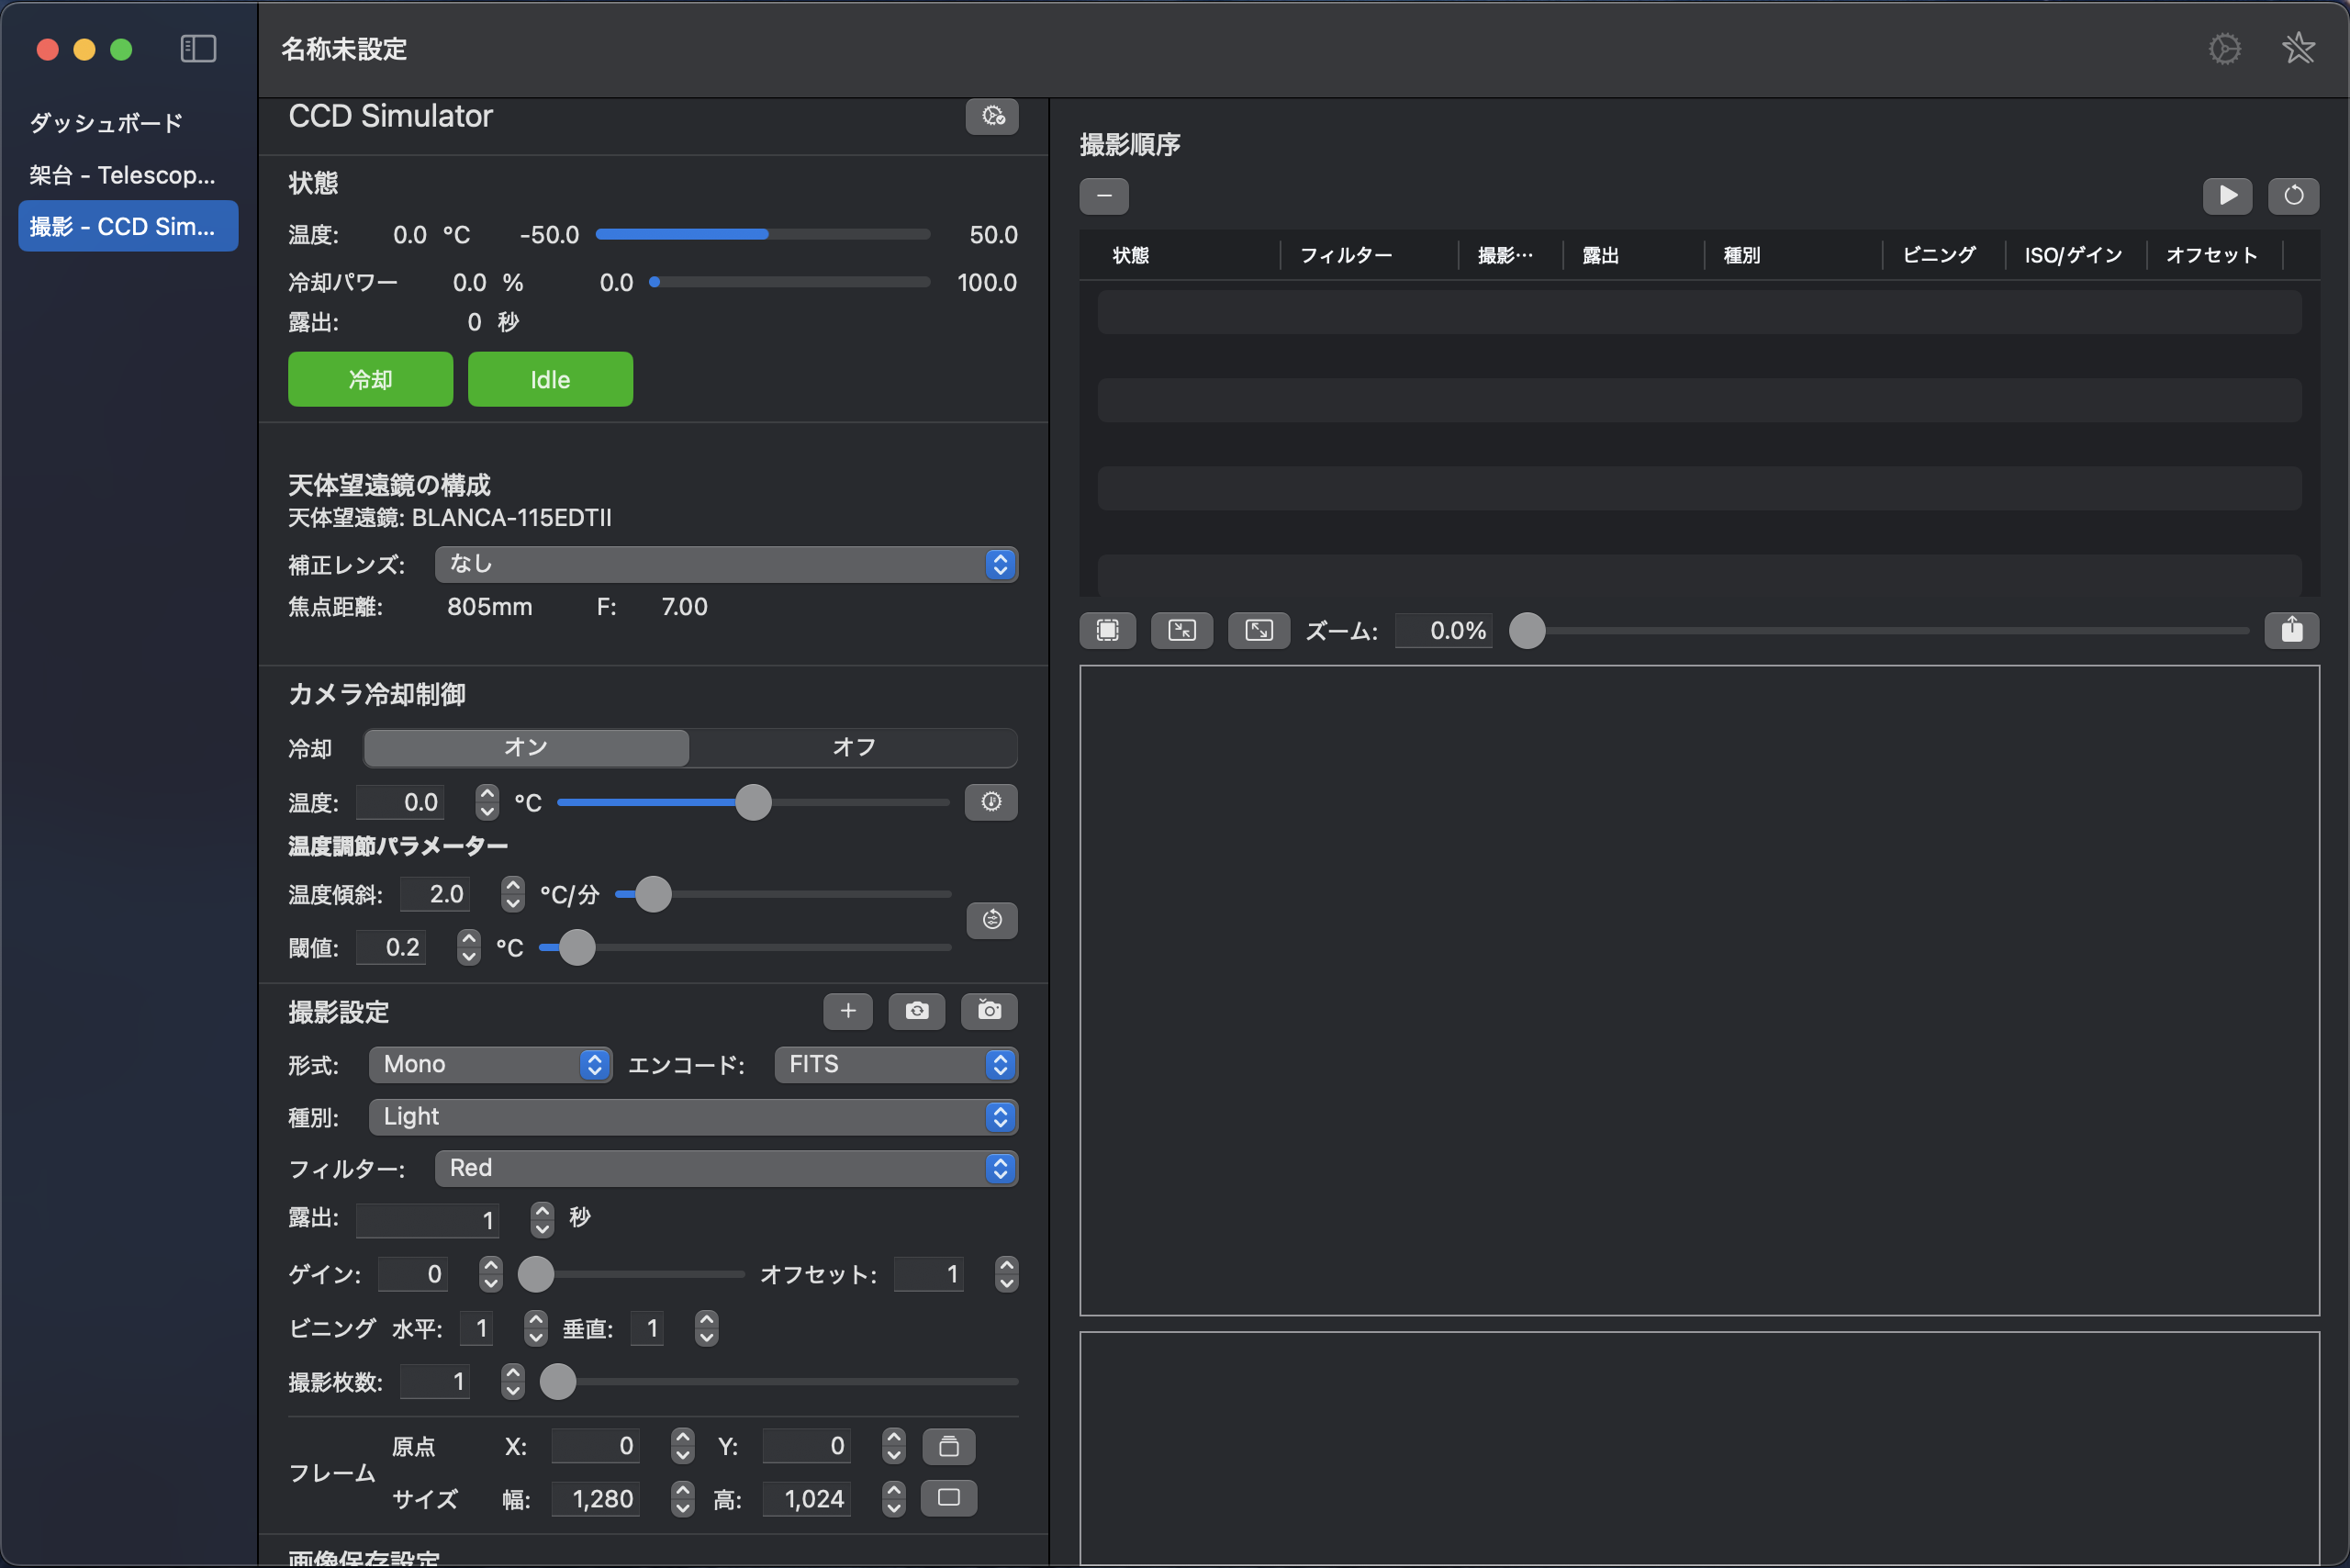Open the 補正レンズ dropdown
This screenshot has width=2350, height=1568.
[x=726, y=564]
